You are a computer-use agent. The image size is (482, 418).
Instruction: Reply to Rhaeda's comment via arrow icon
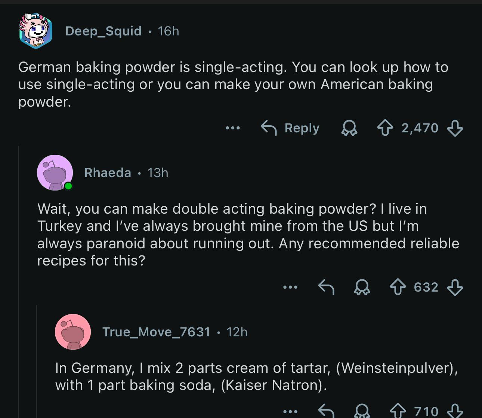(326, 287)
